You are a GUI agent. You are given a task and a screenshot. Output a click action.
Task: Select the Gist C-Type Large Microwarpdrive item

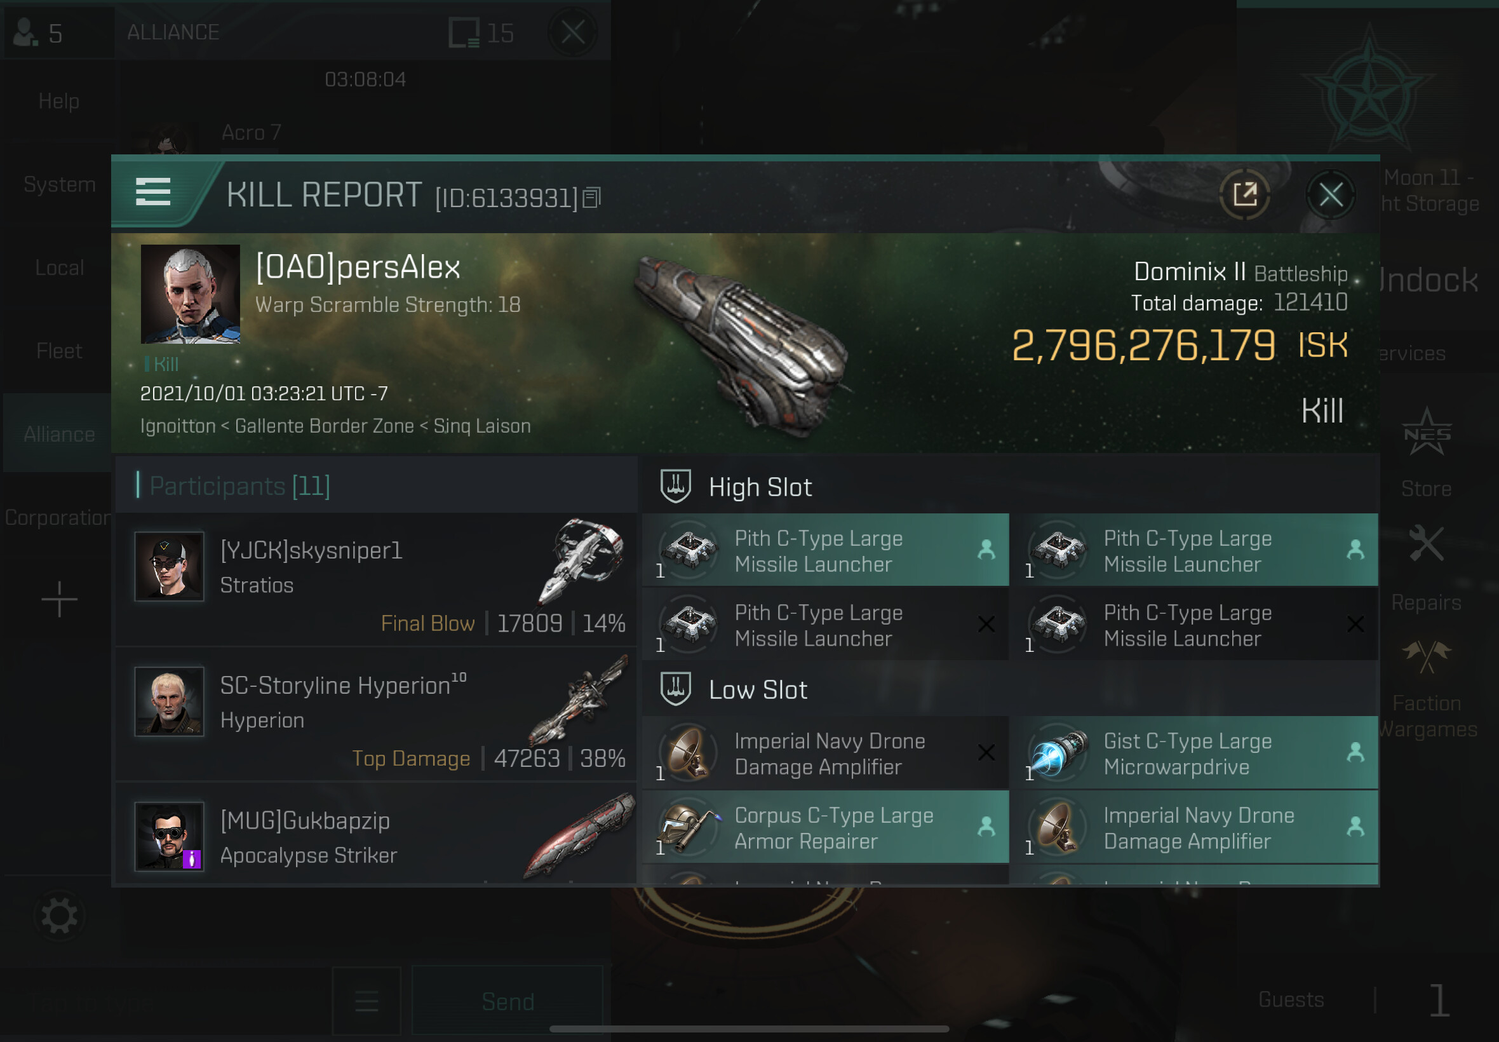(1200, 753)
